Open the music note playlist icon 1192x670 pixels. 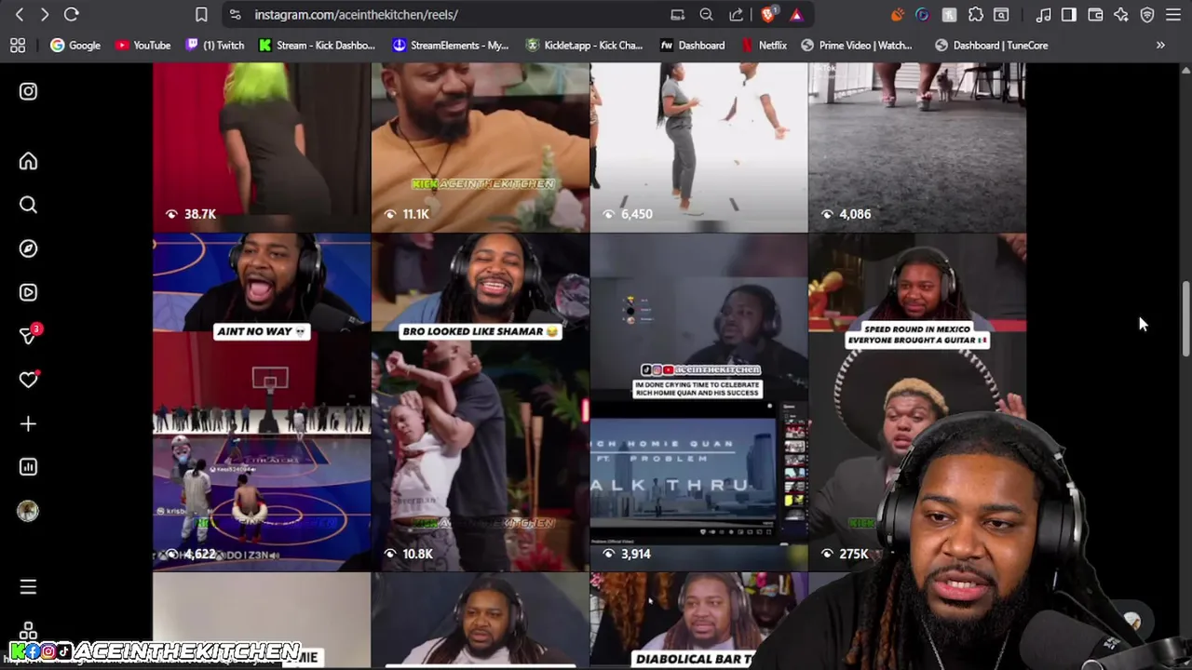pos(1044,14)
